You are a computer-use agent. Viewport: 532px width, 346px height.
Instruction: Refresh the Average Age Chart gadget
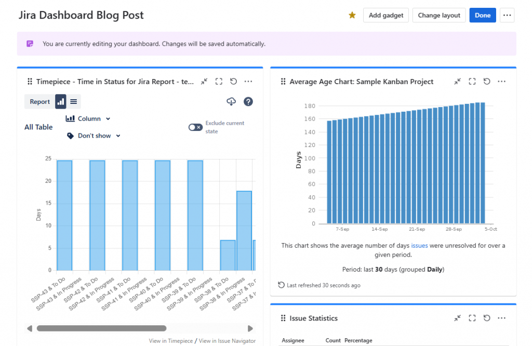coord(487,82)
